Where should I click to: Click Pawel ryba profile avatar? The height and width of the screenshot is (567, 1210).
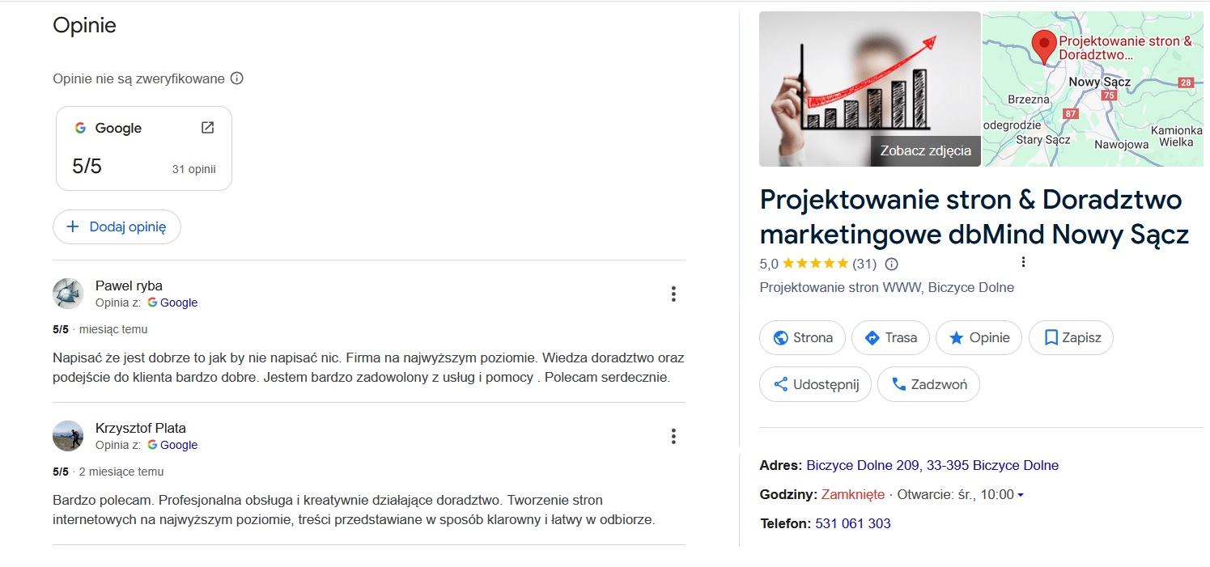click(68, 294)
